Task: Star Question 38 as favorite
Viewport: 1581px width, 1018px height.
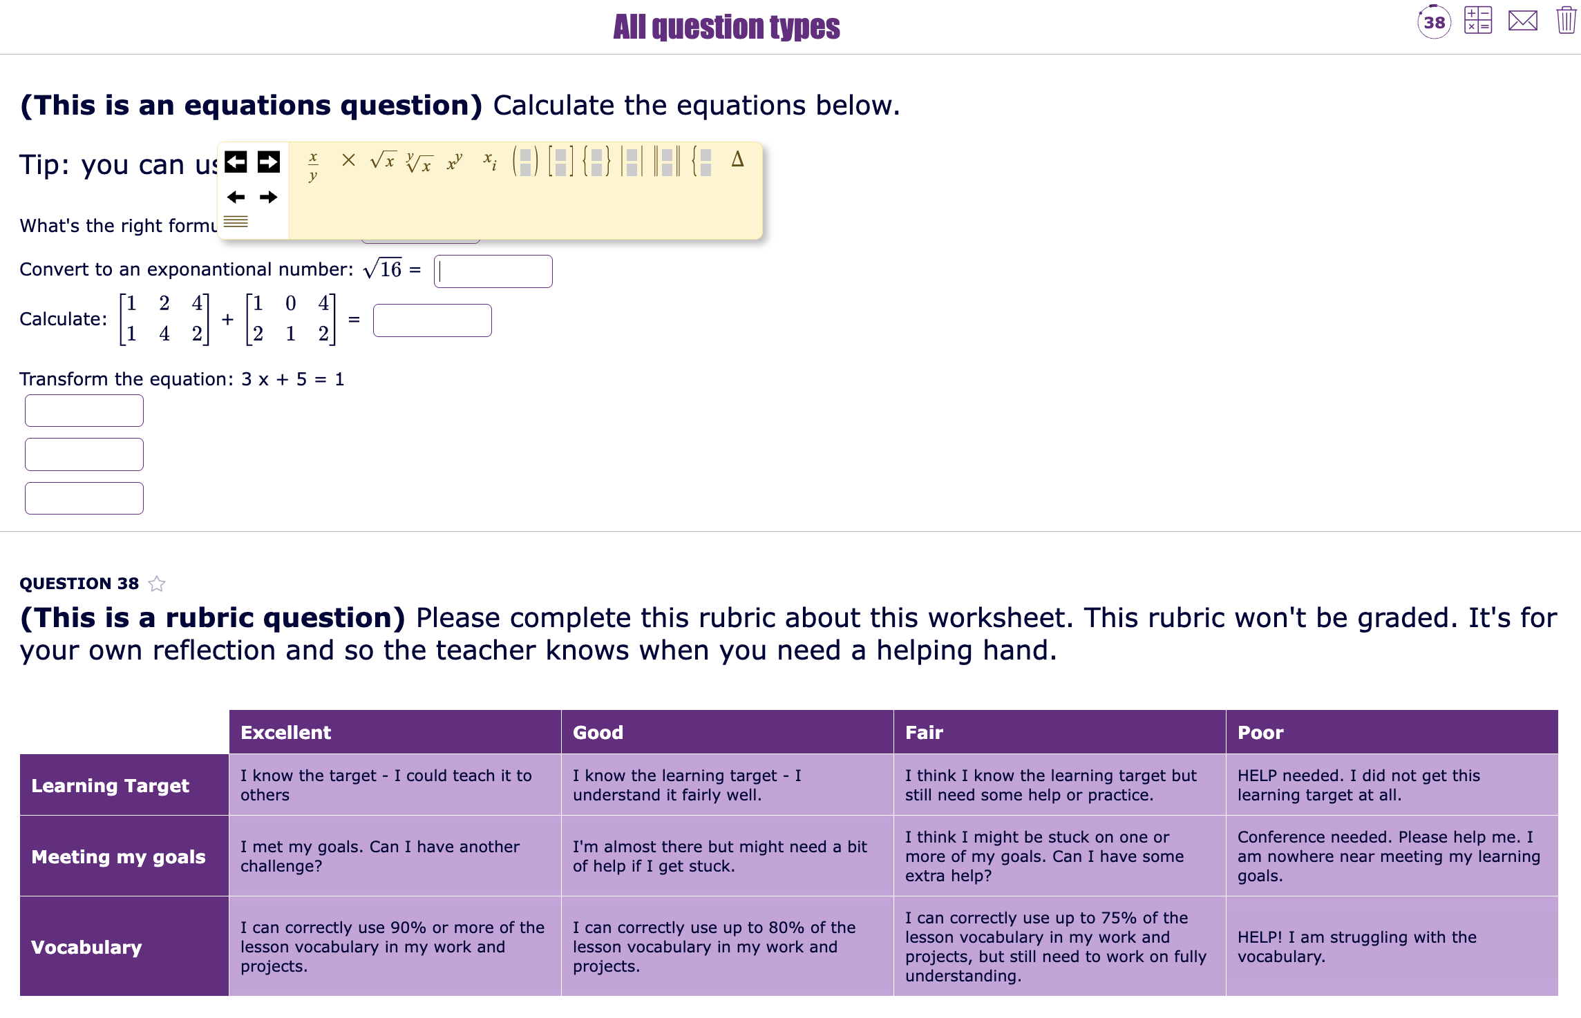Action: coord(158,584)
